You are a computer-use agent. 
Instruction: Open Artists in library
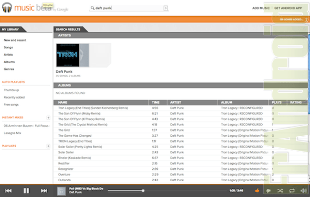[x=8, y=55]
